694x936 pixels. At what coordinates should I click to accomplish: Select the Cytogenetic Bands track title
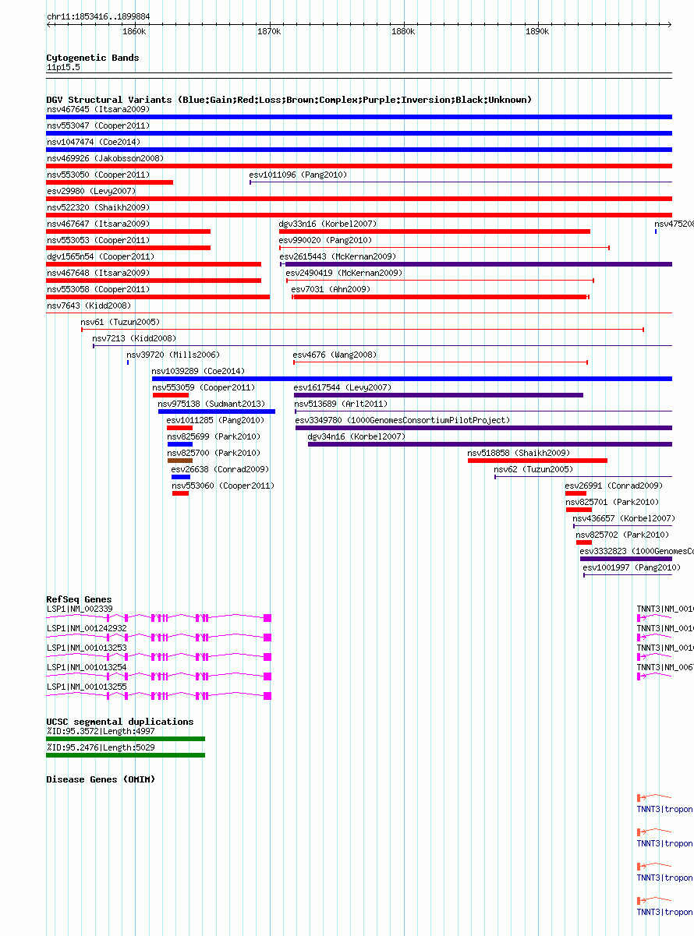pos(93,58)
